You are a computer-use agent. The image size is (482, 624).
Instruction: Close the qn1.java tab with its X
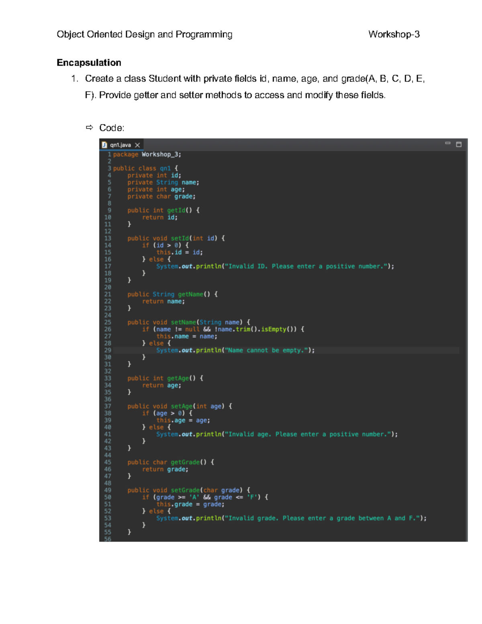click(x=137, y=144)
